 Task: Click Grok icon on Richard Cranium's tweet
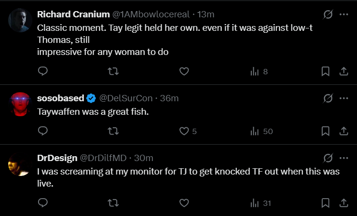coord(328,14)
